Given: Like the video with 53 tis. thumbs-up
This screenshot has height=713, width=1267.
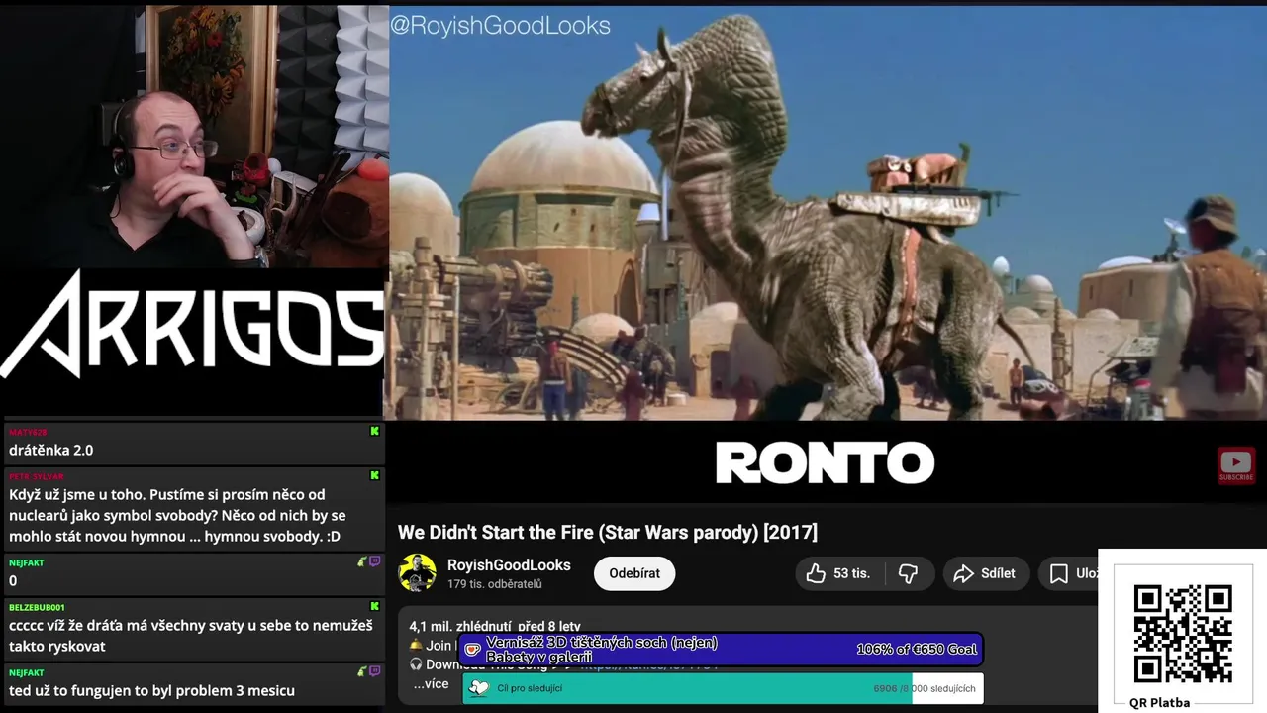Looking at the screenshot, I should tap(838, 573).
